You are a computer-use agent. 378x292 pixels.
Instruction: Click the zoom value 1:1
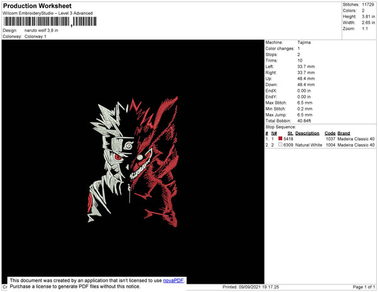pyautogui.click(x=365, y=29)
